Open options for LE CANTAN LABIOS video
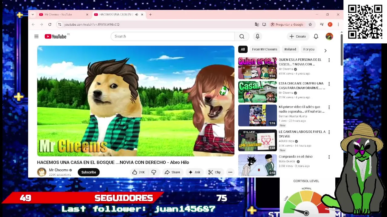The height and width of the screenshot is (217, 387). (x=329, y=132)
